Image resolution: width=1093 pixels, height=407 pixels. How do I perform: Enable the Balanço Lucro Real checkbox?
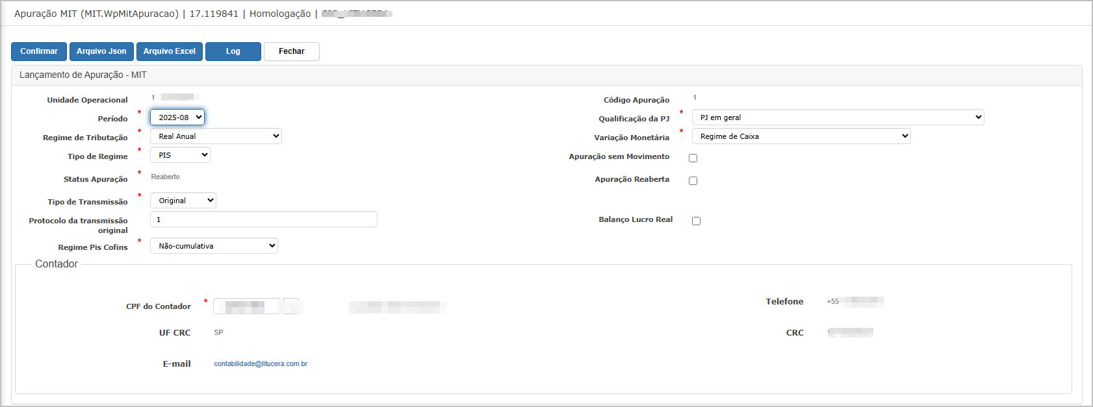(696, 221)
